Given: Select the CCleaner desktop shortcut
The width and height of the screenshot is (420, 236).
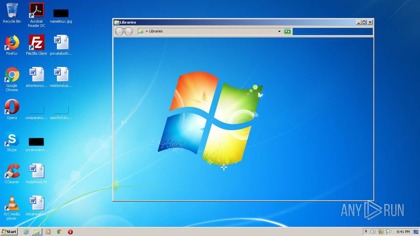Looking at the screenshot, I should [x=12, y=174].
